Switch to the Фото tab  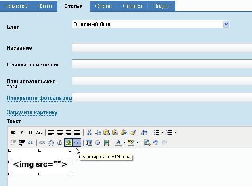(45, 6)
